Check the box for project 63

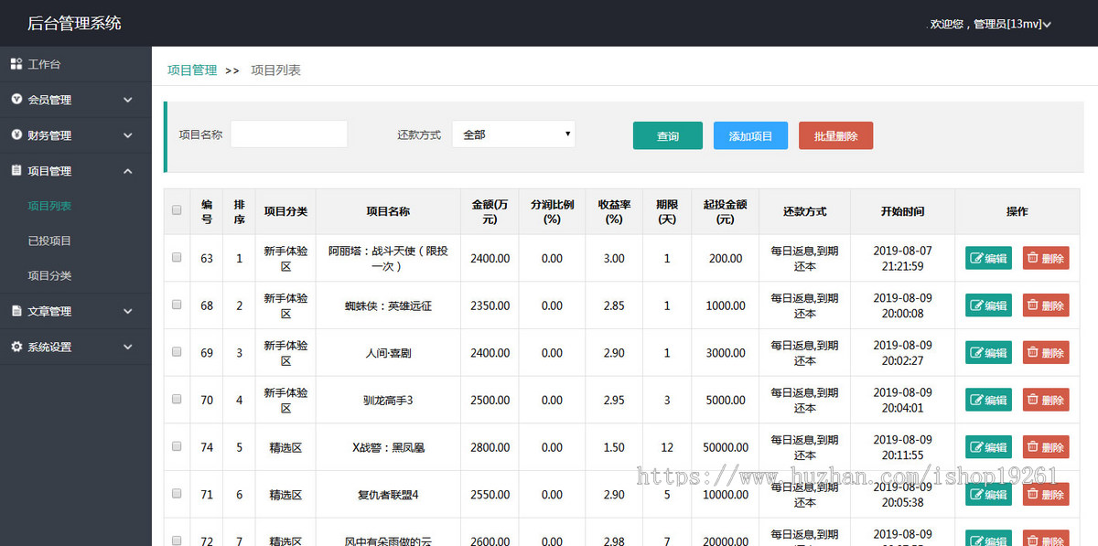pos(177,257)
